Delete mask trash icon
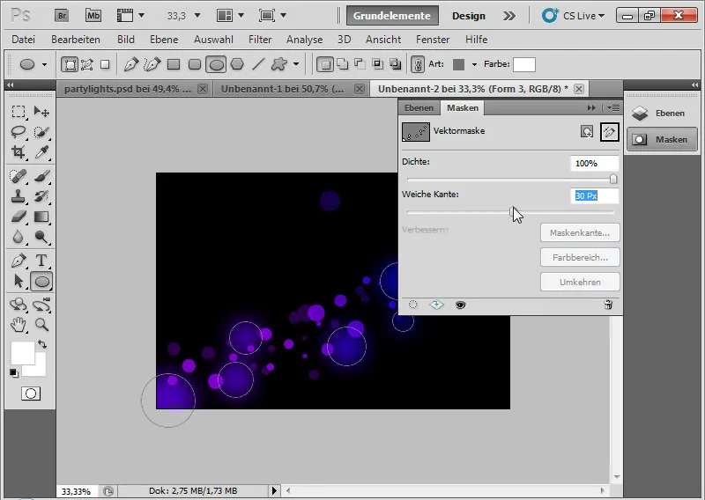 point(608,305)
